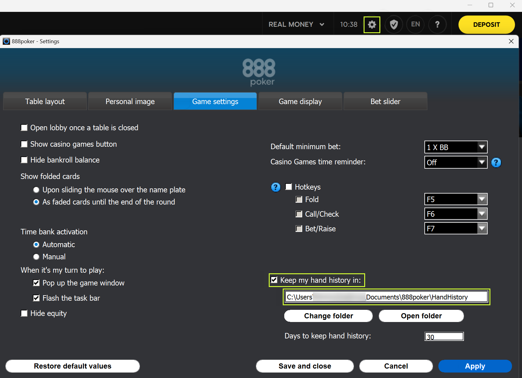Click the 10:38 clock display
522x378 pixels.
pyautogui.click(x=349, y=24)
